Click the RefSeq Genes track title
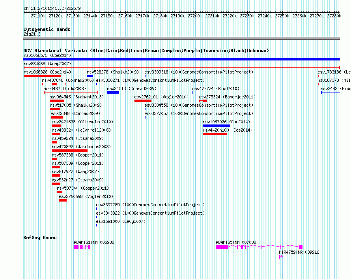 (x=40, y=238)
